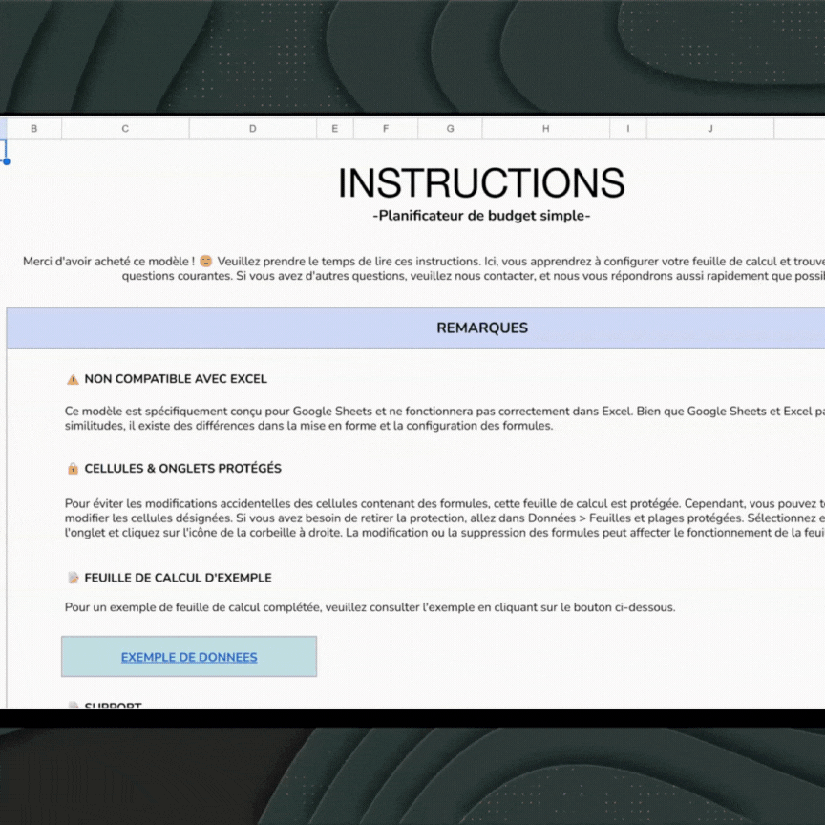The width and height of the screenshot is (825, 825).
Task: Select column B header
Action: (34, 129)
